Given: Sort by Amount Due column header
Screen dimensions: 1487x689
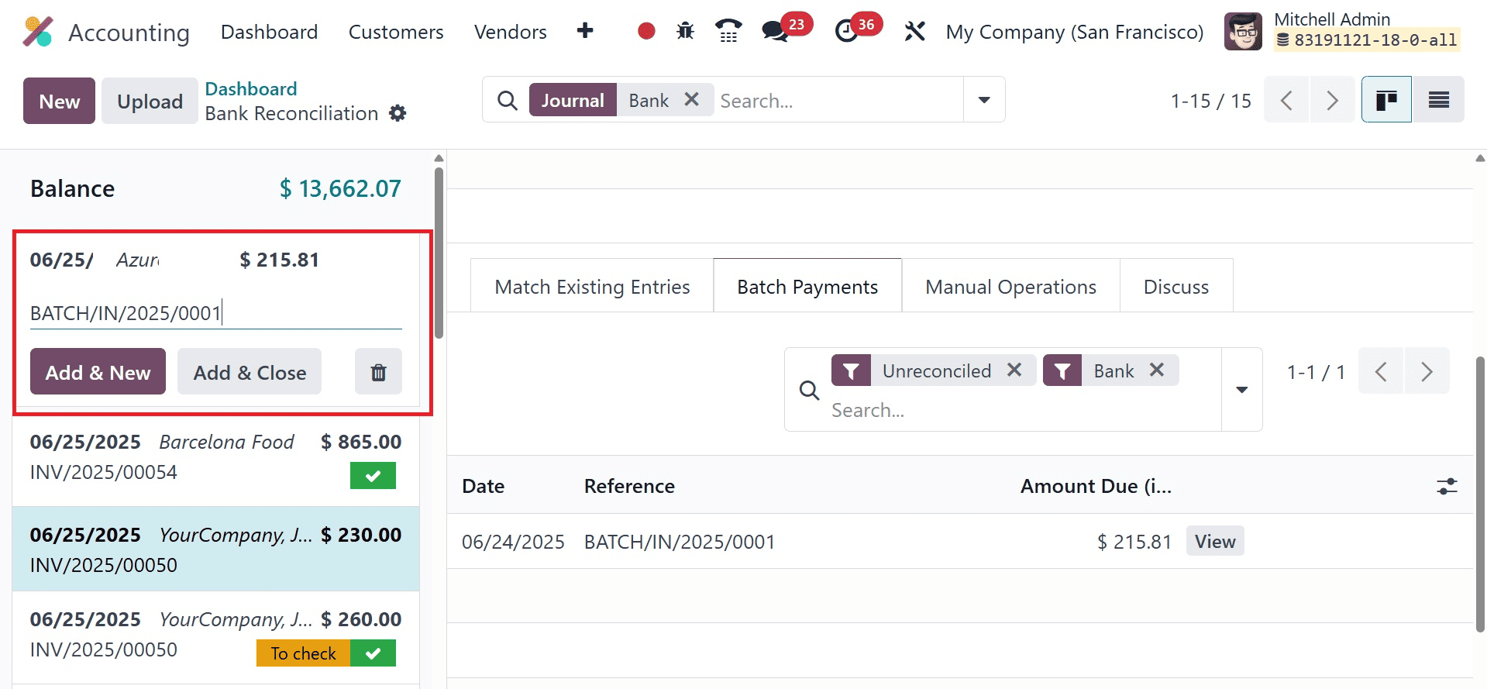Looking at the screenshot, I should click(x=1096, y=486).
